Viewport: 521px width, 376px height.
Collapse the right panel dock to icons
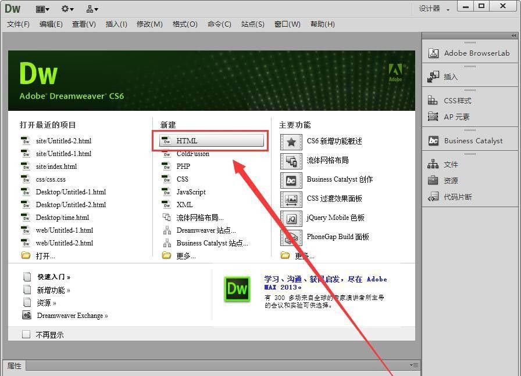515,35
